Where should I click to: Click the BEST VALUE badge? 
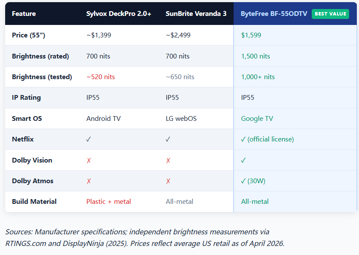(330, 14)
